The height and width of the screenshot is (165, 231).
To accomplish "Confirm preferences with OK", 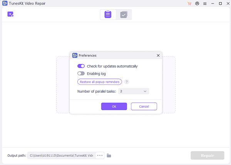I will pos(114,106).
